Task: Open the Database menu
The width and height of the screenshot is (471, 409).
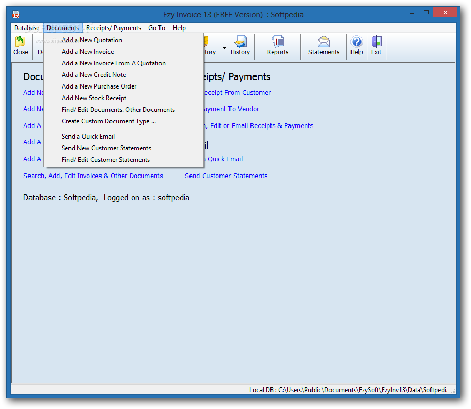Action: (x=27, y=28)
